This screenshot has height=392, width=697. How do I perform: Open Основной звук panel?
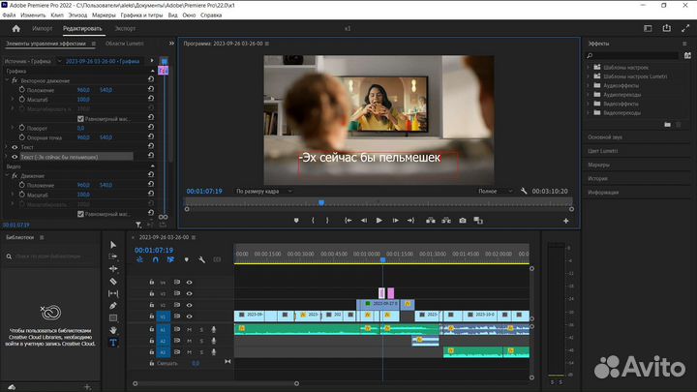[x=605, y=137]
